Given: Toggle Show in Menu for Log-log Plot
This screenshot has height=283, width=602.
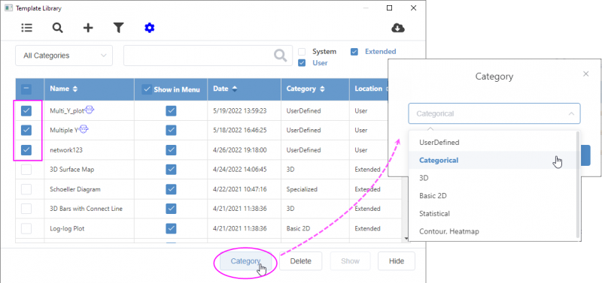Looking at the screenshot, I should point(171,229).
